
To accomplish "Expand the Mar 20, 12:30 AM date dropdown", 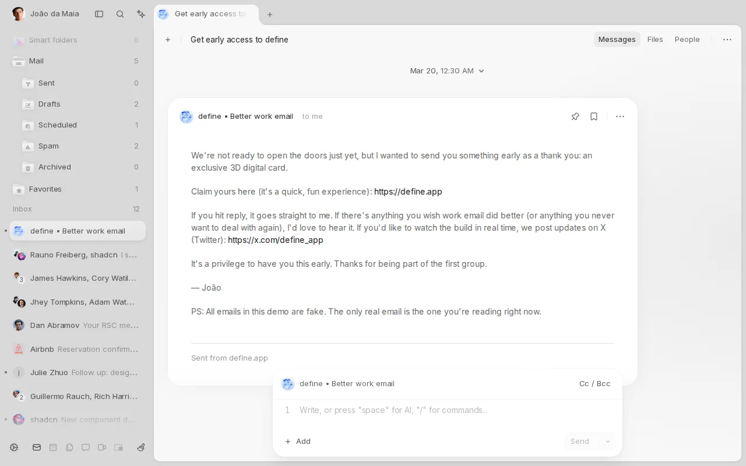I will pos(447,71).
